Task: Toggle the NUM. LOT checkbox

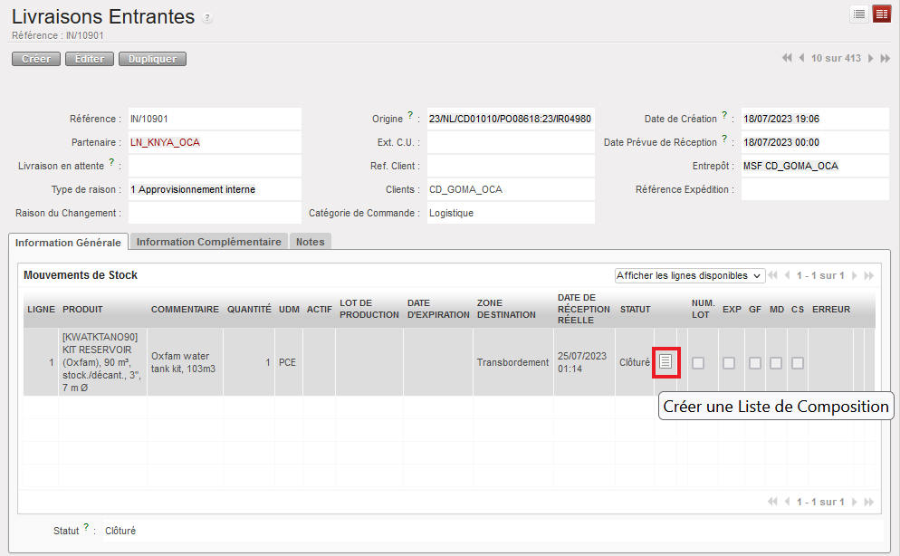Action: coord(698,362)
